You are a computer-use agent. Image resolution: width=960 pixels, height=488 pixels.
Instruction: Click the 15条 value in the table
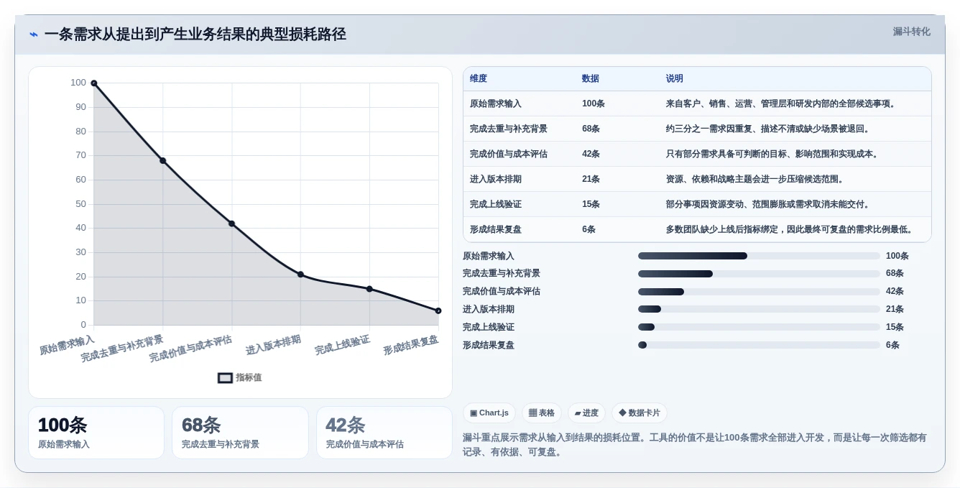click(591, 204)
